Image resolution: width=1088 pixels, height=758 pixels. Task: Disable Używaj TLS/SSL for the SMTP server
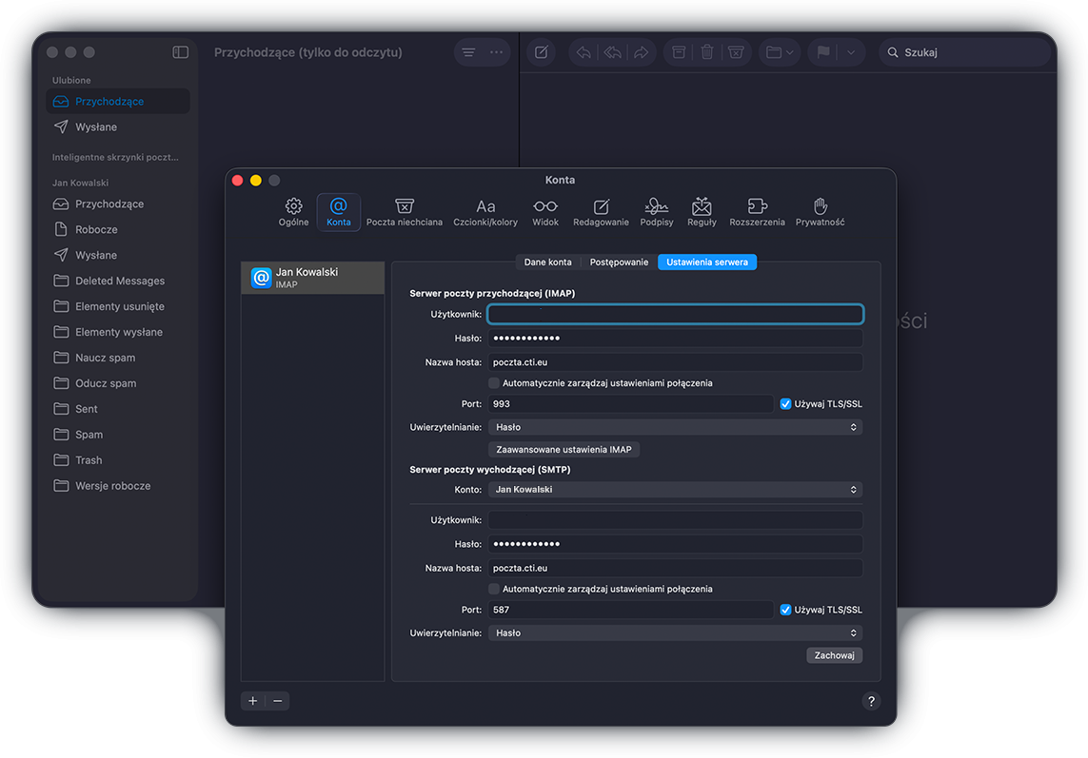(785, 609)
